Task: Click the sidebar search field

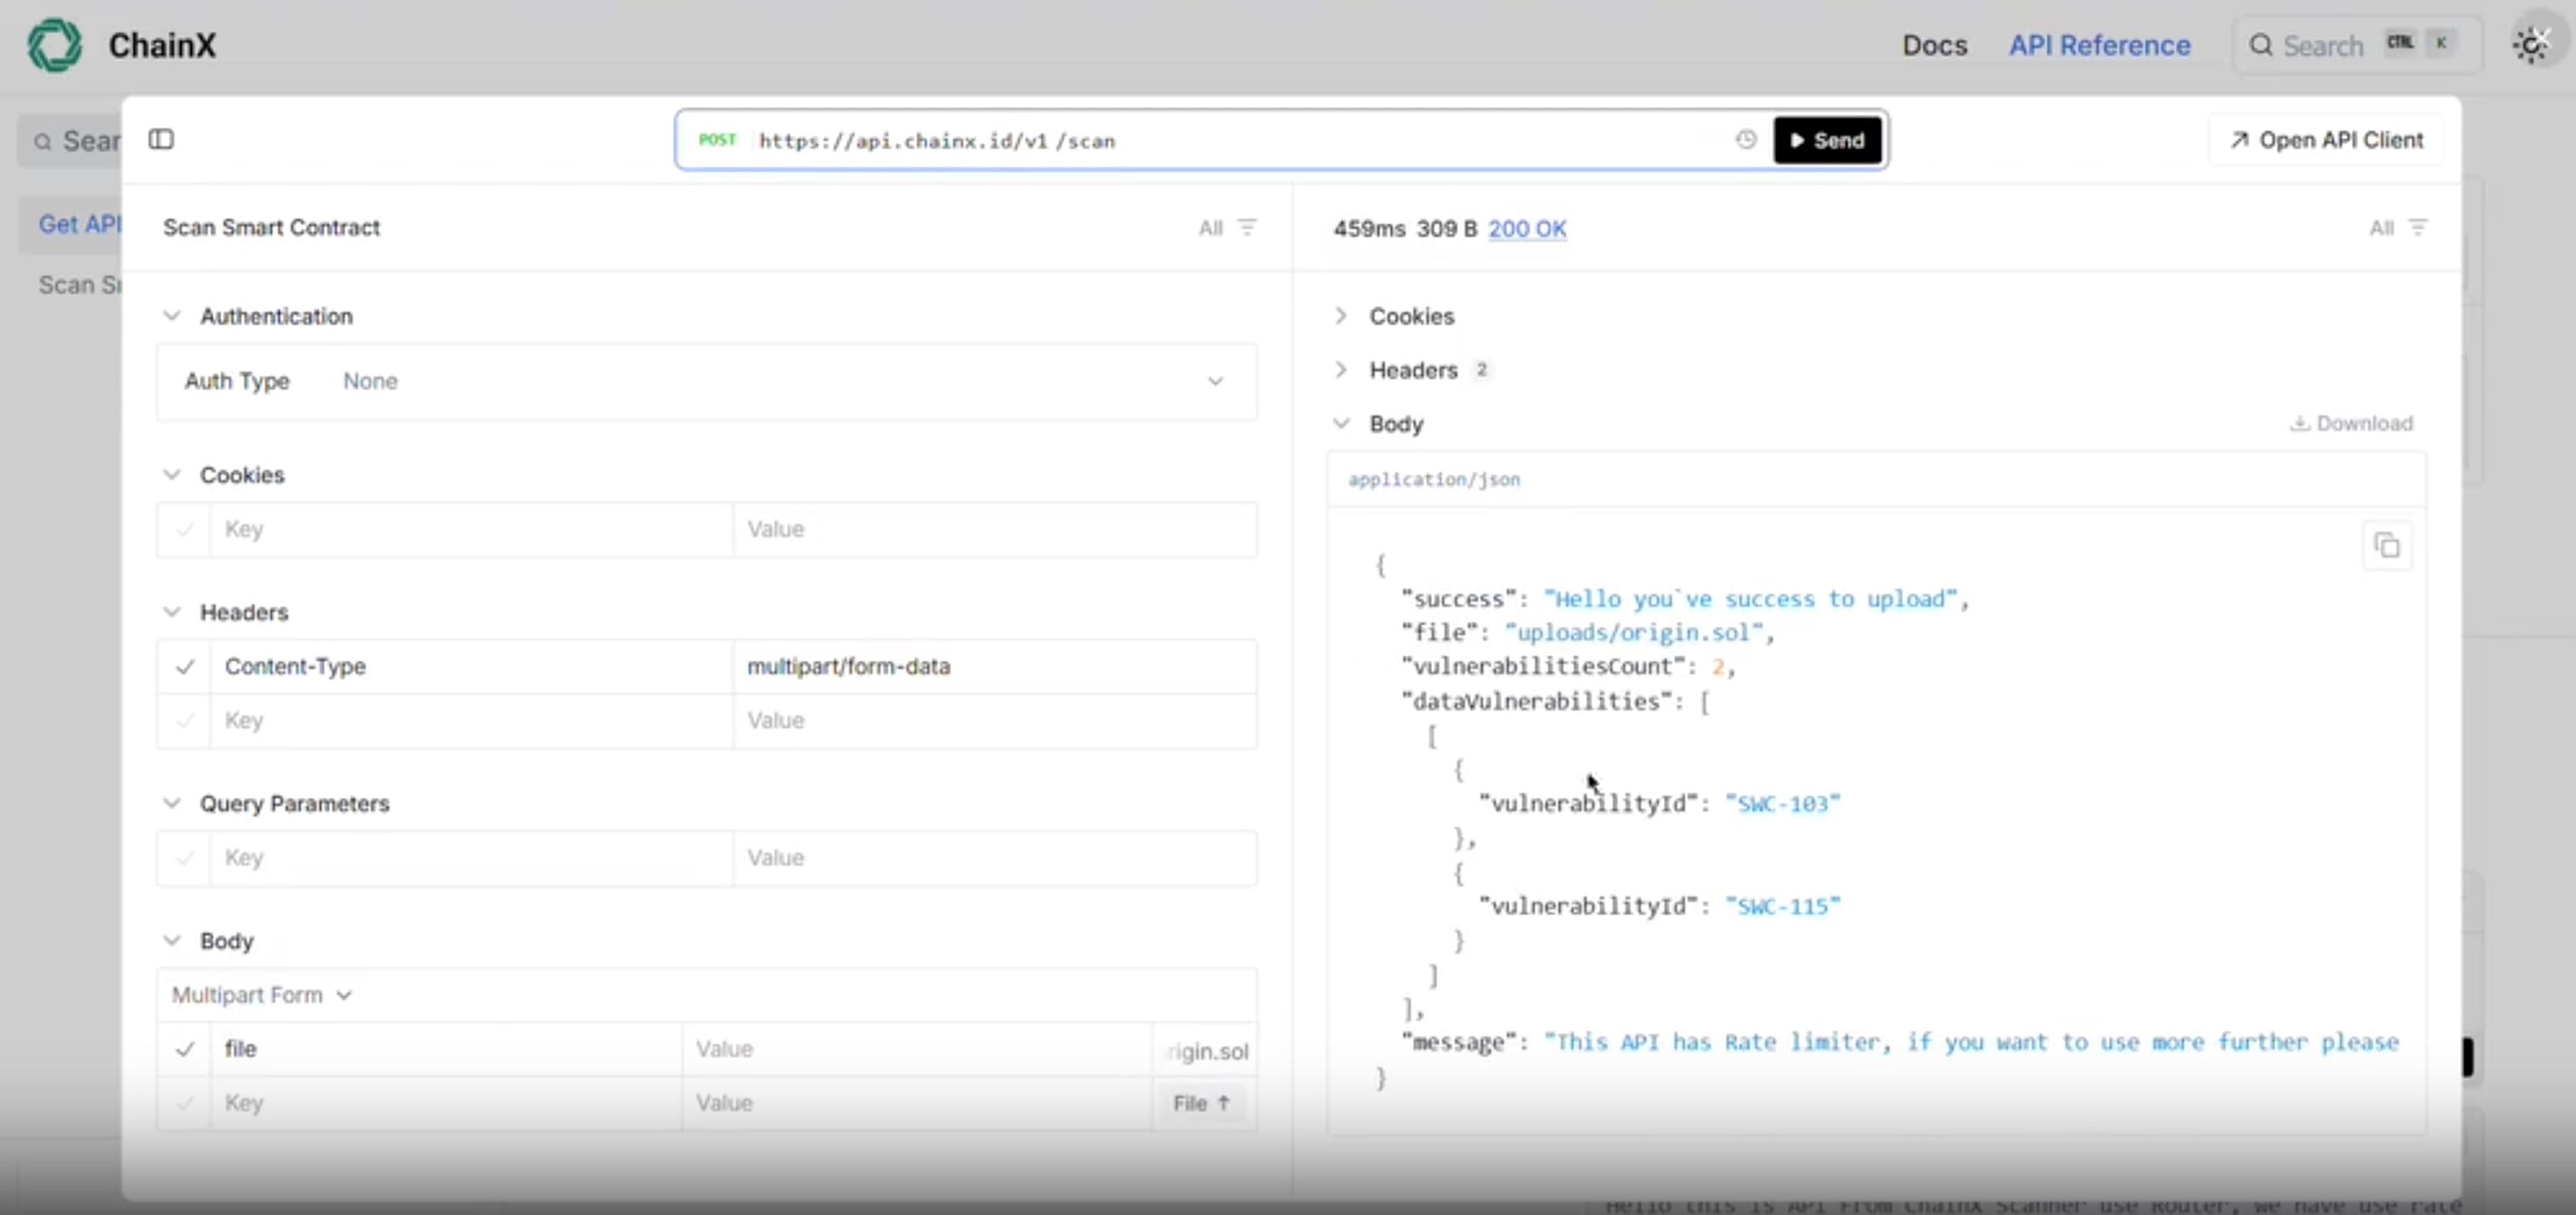Action: [x=70, y=141]
